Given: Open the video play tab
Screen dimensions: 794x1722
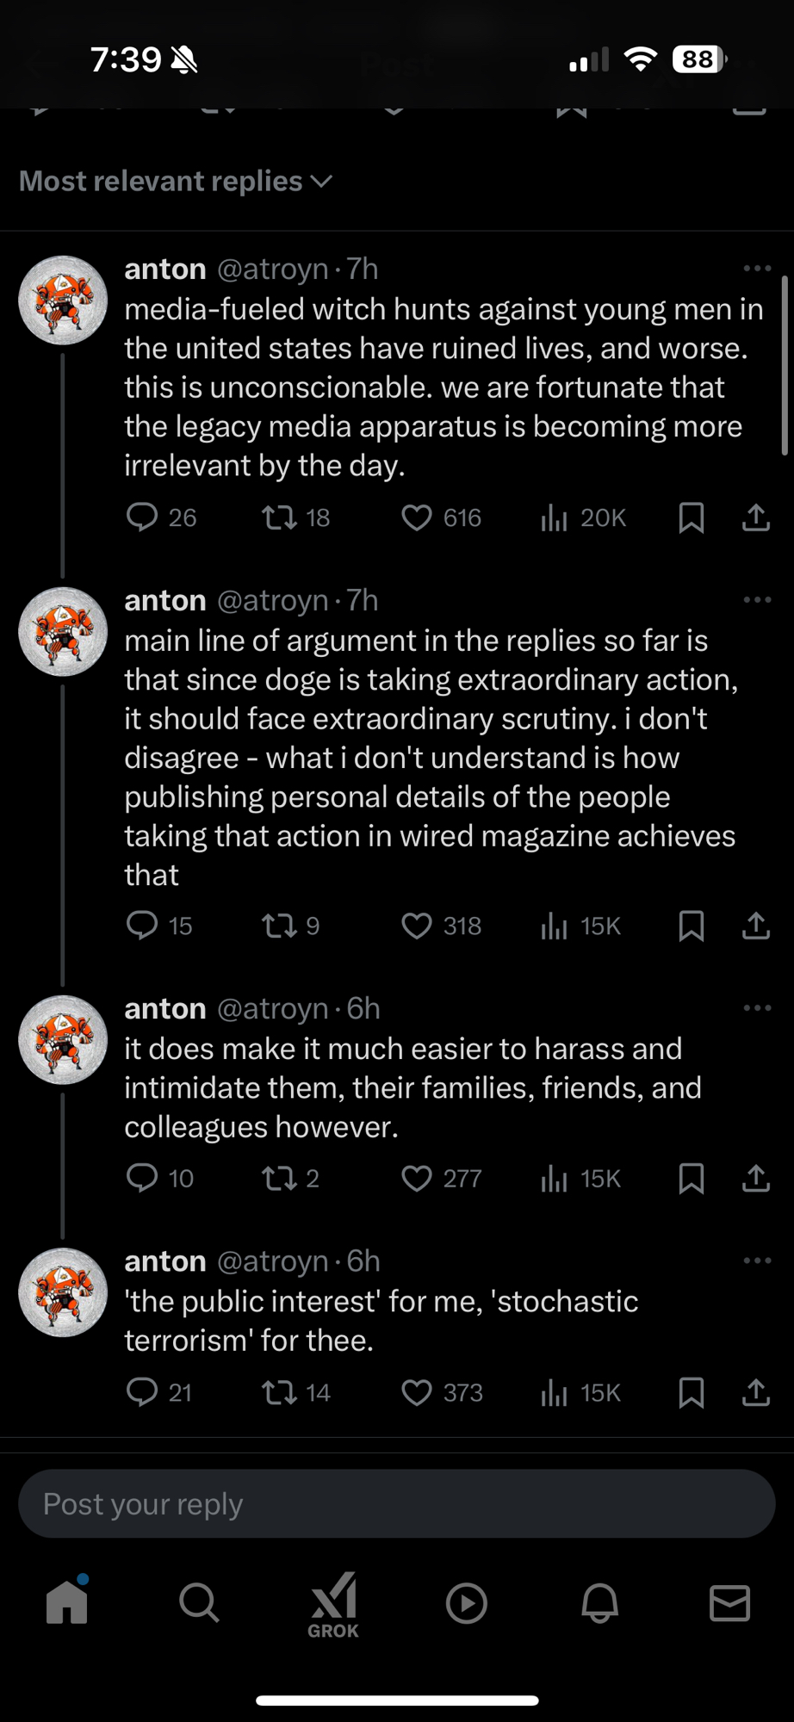Looking at the screenshot, I should click(x=467, y=1603).
